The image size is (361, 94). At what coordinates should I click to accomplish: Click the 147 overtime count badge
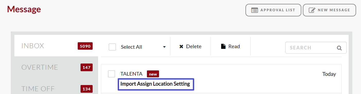(x=86, y=68)
